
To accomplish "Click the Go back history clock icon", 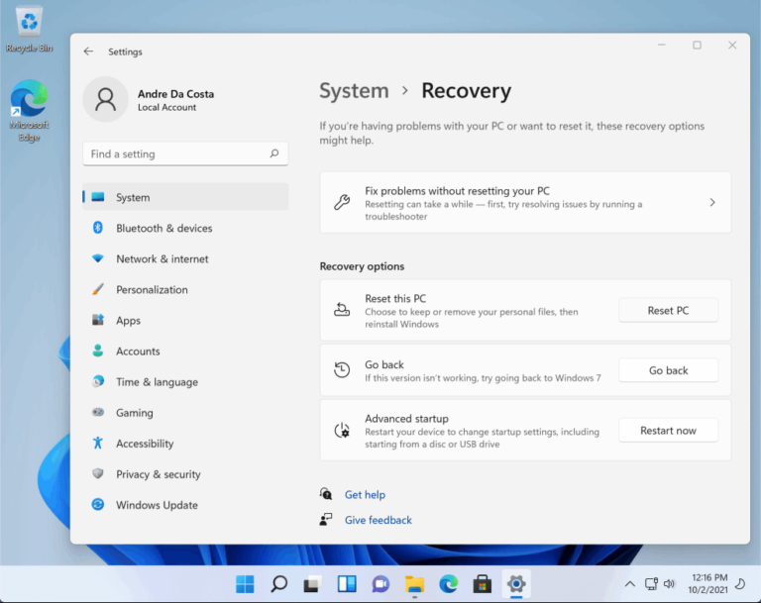I will pyautogui.click(x=342, y=369).
